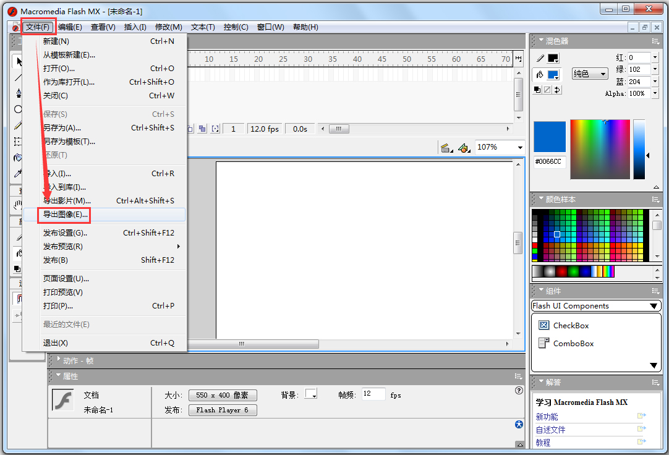Click the Edit Scene clapperboard icon
669x455 pixels.
tap(446, 148)
